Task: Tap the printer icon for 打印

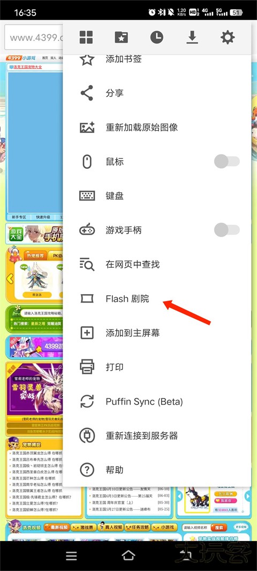Action: coord(87,367)
